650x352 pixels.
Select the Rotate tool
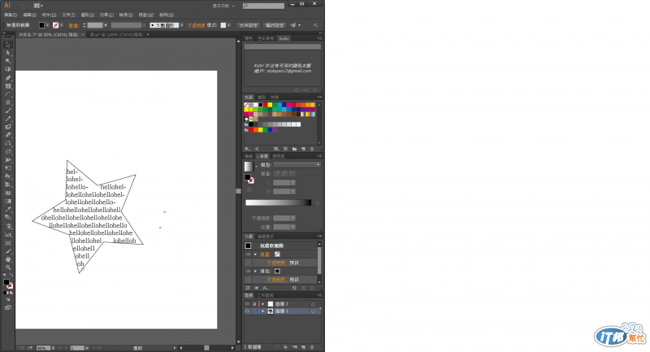click(x=8, y=143)
